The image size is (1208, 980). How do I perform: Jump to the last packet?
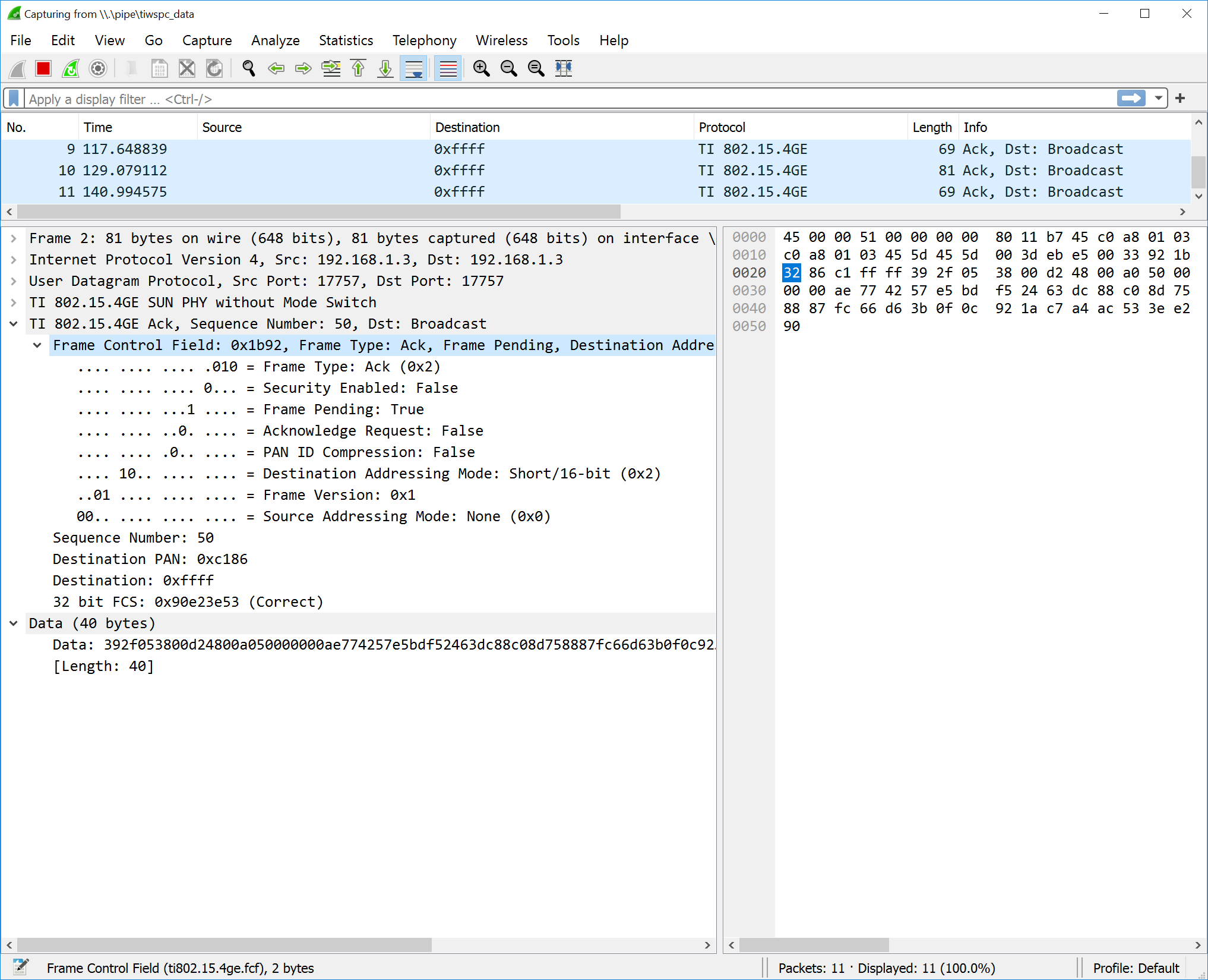click(385, 69)
